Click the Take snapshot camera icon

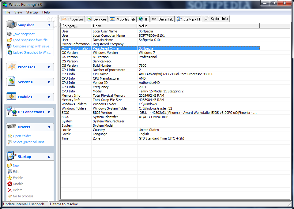[x=10, y=34]
